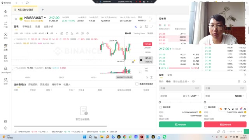
Task: Open the NBISB/USDT pair dropdown arrow
Action: (45, 17)
